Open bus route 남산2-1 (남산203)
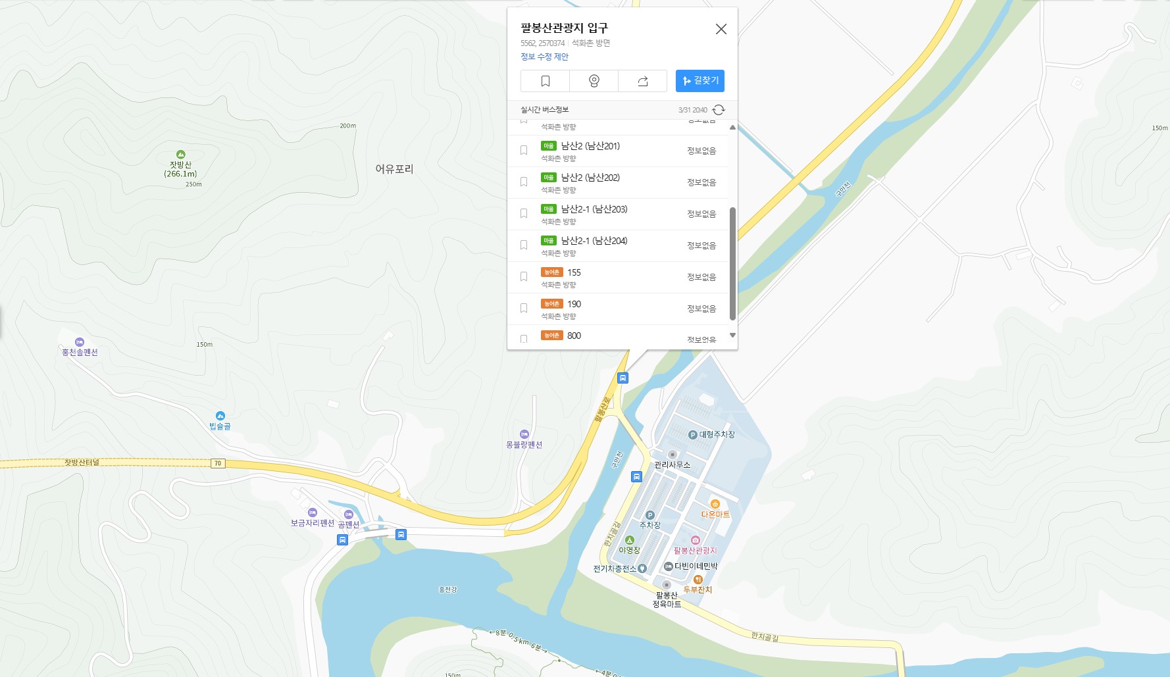 [x=594, y=209]
